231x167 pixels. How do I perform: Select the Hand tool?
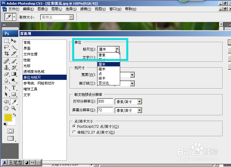click(x=6, y=108)
